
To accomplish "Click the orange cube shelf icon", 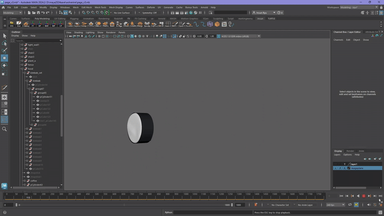I will pyautogui.click(x=217, y=24).
